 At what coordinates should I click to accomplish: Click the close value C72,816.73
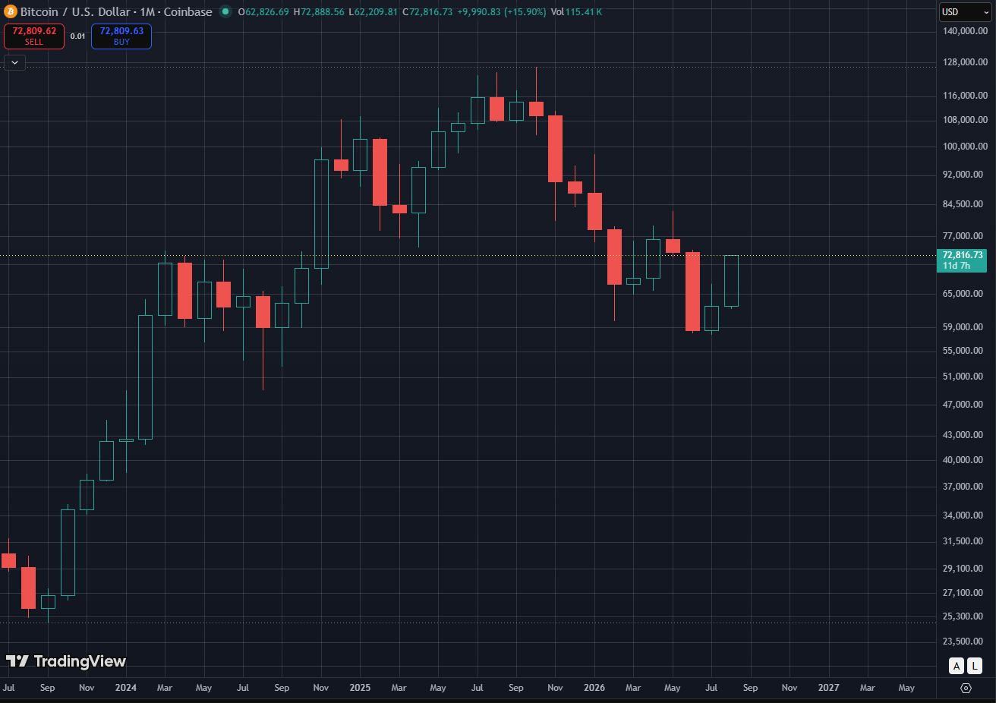427,12
